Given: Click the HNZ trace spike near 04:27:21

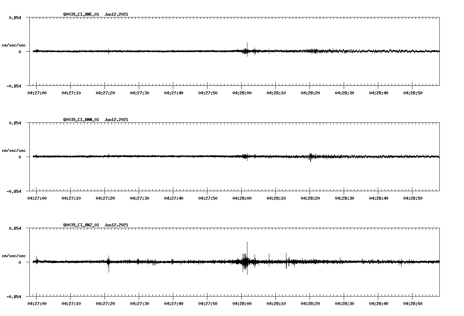Looking at the screenshot, I should 109,264.
